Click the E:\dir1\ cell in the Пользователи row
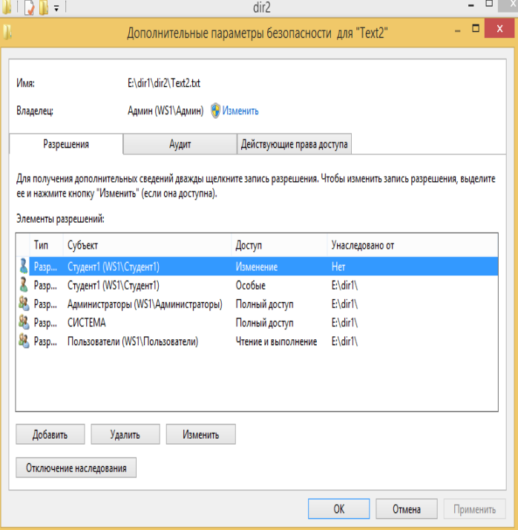Viewport: 518px width, 530px height. [344, 341]
